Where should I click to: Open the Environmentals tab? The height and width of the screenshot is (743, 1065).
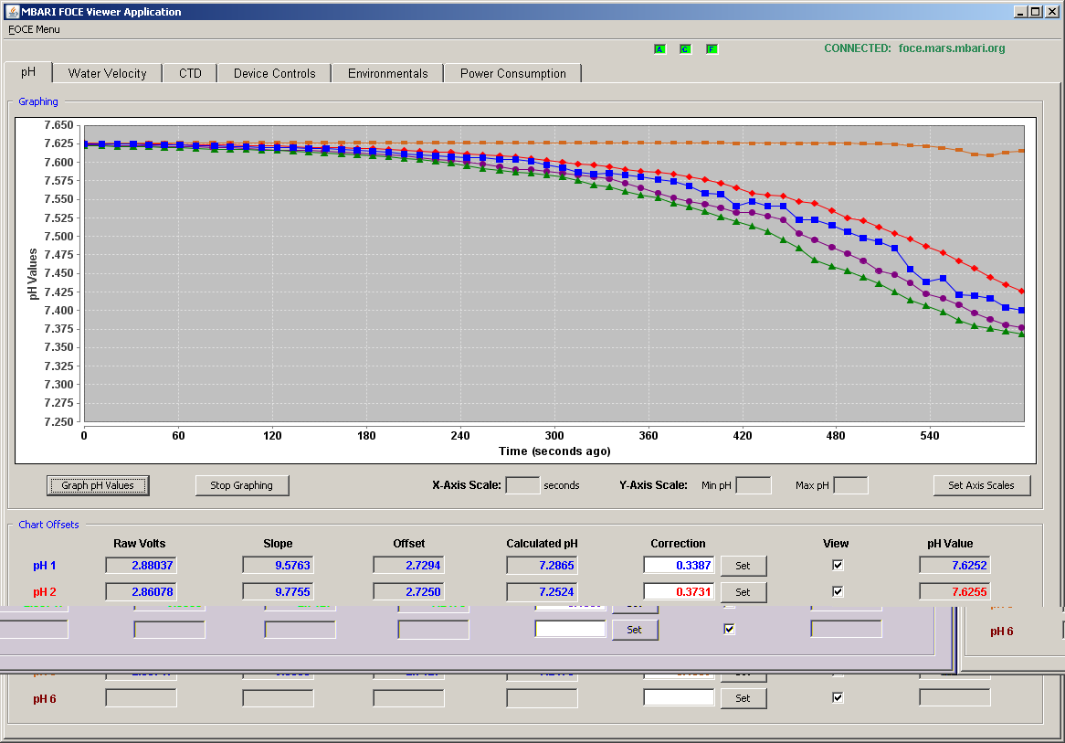click(x=388, y=73)
